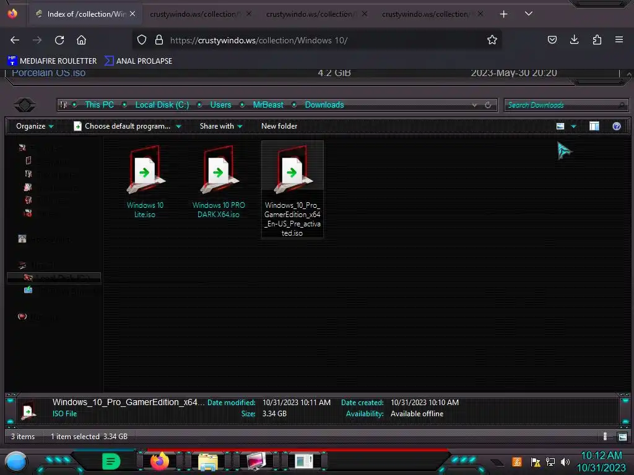Click the round back/forward navigation button in Explorer
The image size is (634, 475).
click(25, 105)
